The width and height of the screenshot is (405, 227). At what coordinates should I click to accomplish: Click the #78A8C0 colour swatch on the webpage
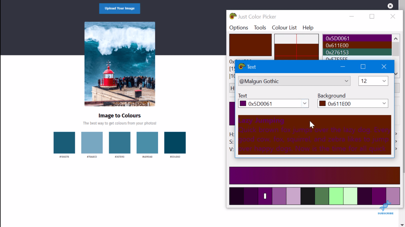point(92,143)
